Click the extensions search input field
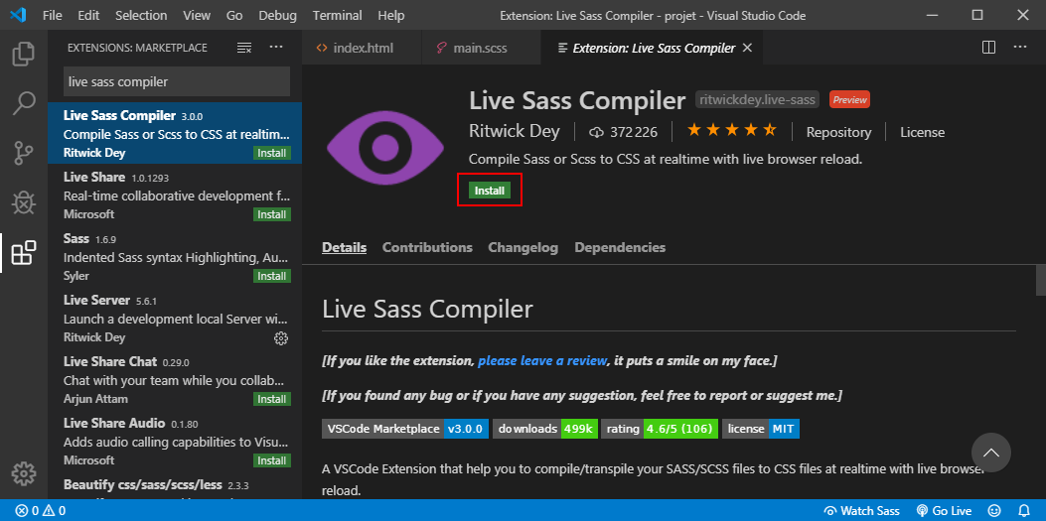Viewport: 1046px width, 521px height. pyautogui.click(x=177, y=81)
